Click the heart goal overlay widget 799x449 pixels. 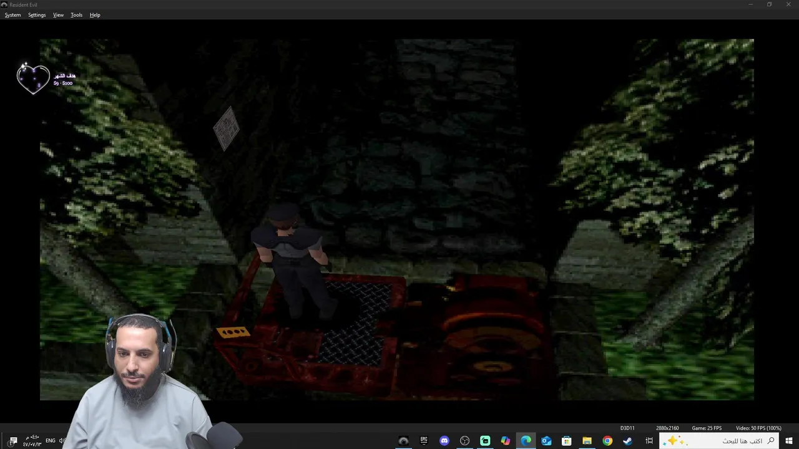32,79
